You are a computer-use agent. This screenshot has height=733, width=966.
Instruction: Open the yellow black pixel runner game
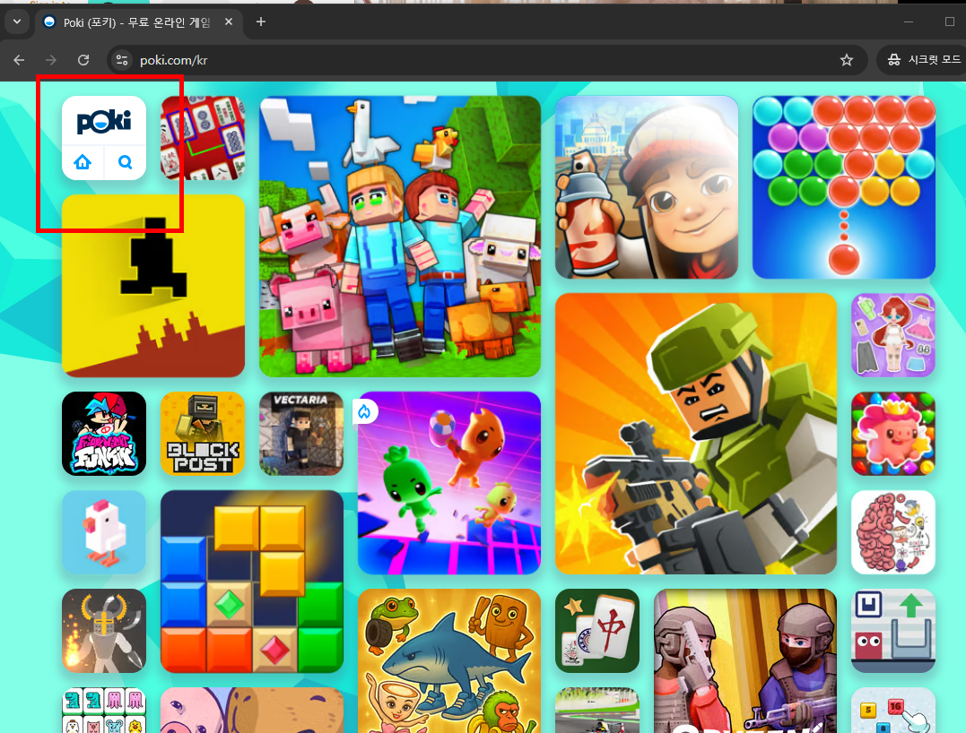pos(153,286)
